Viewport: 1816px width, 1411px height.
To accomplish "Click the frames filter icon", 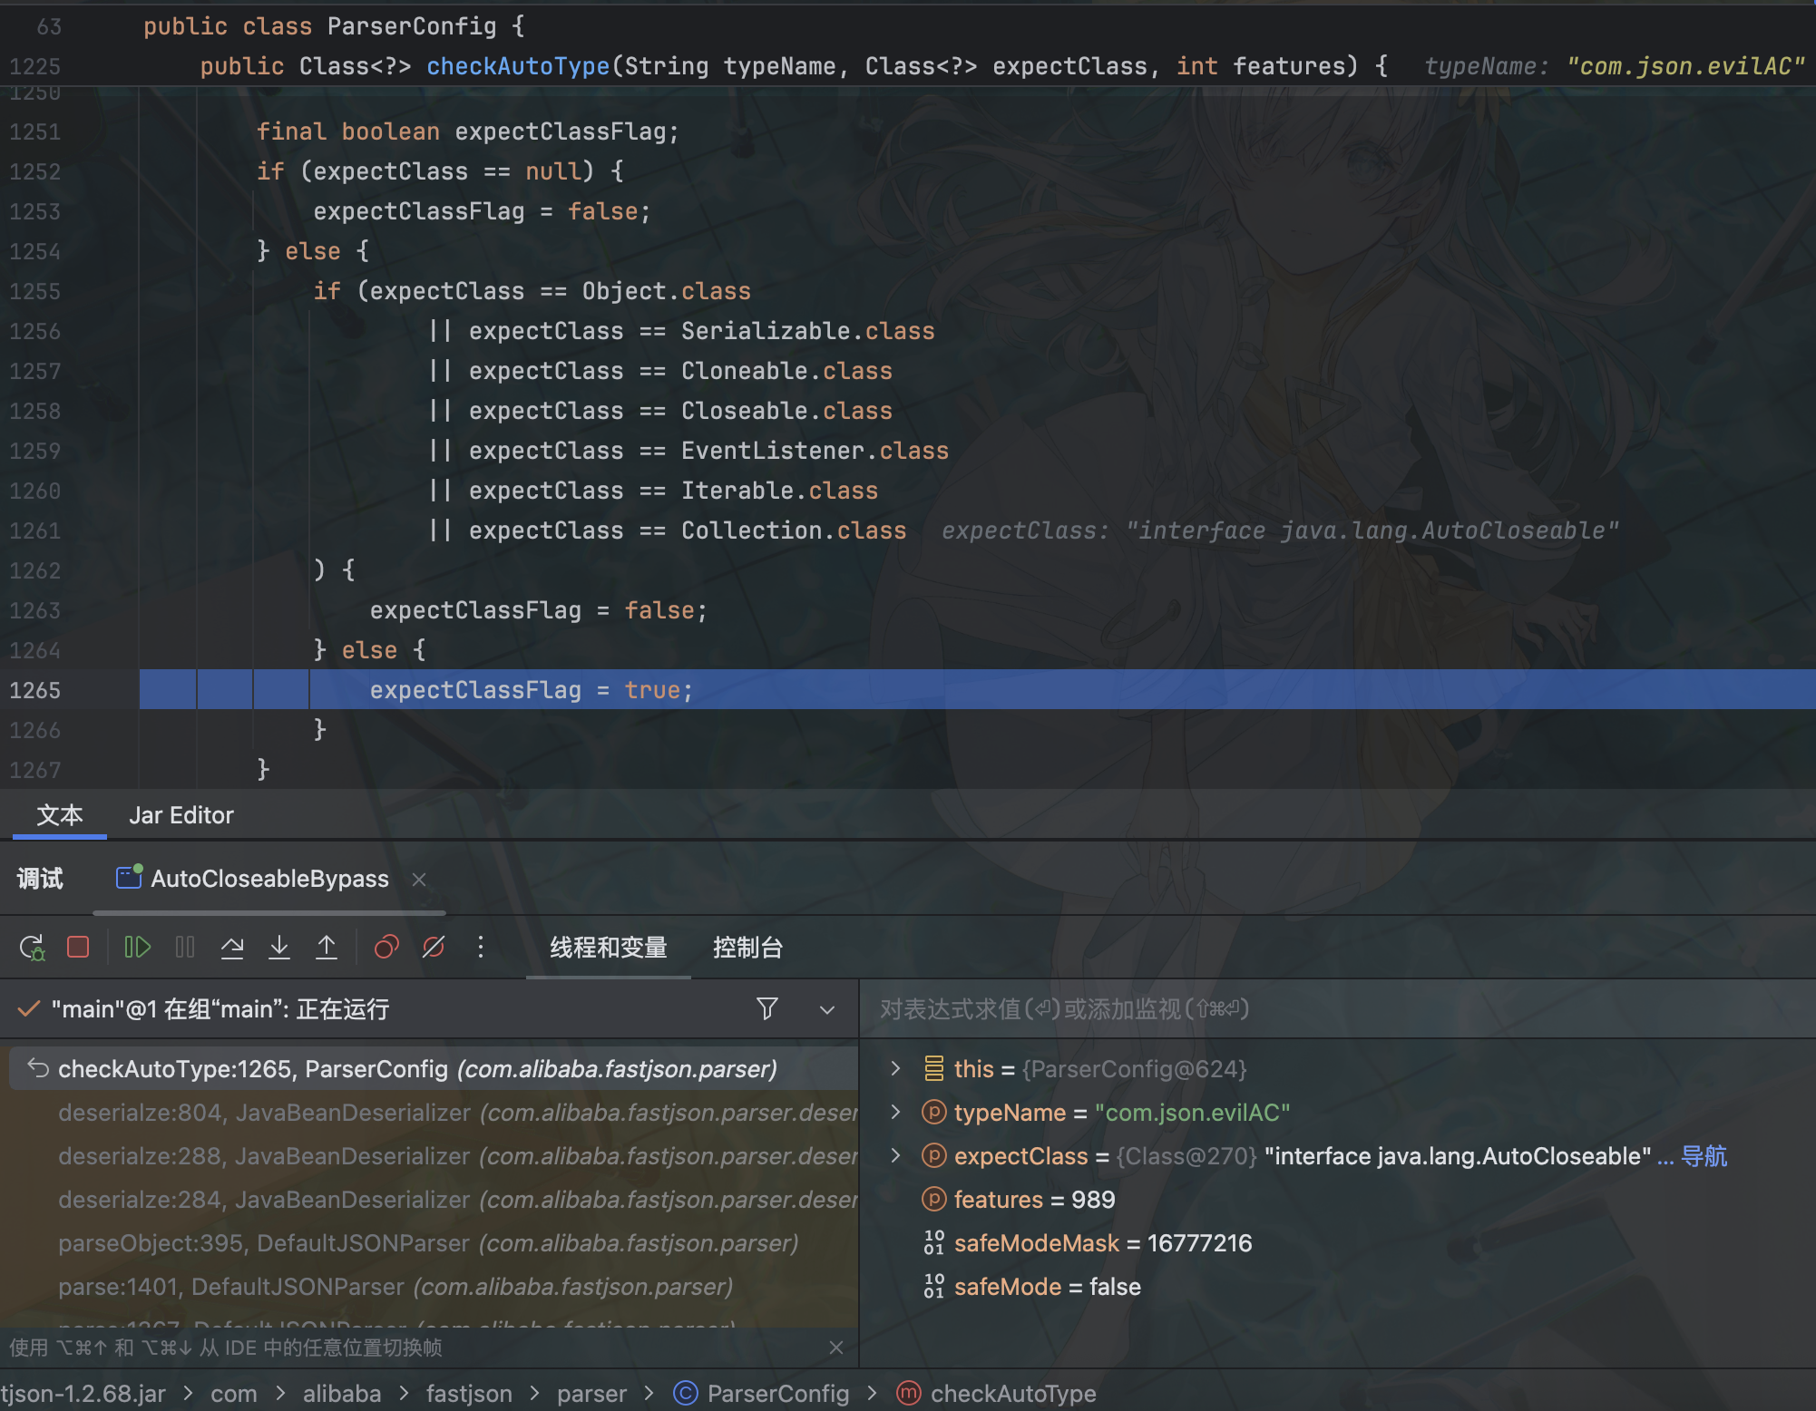I will (766, 1008).
